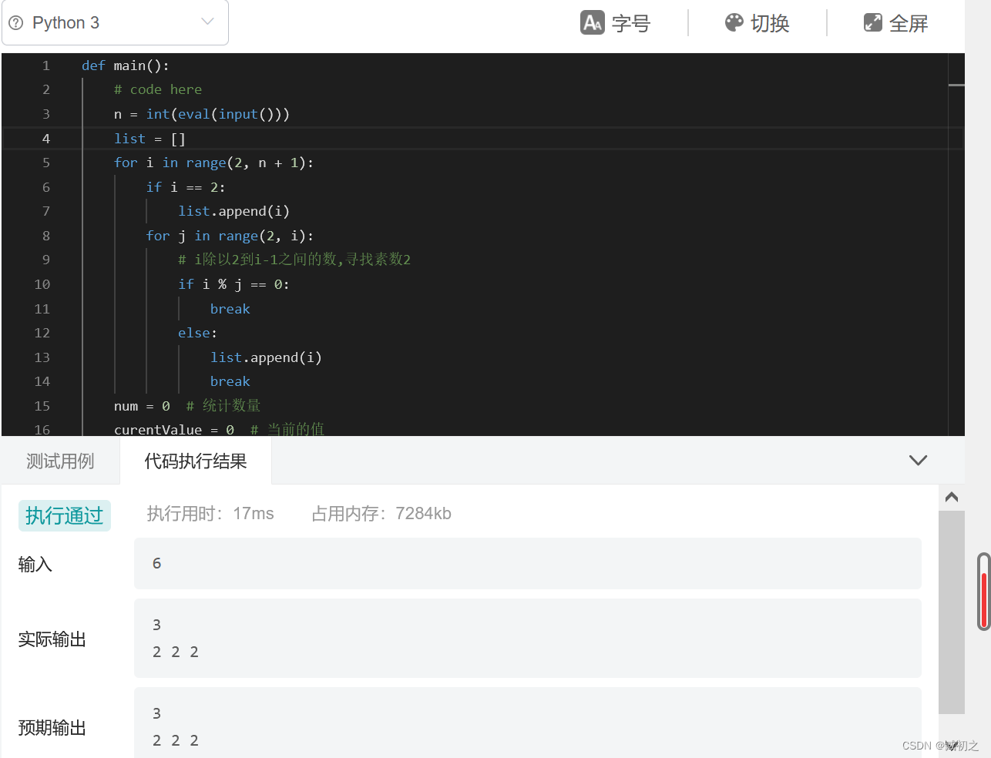Click the 'def main():' code line
The height and width of the screenshot is (758, 991).
tap(126, 65)
